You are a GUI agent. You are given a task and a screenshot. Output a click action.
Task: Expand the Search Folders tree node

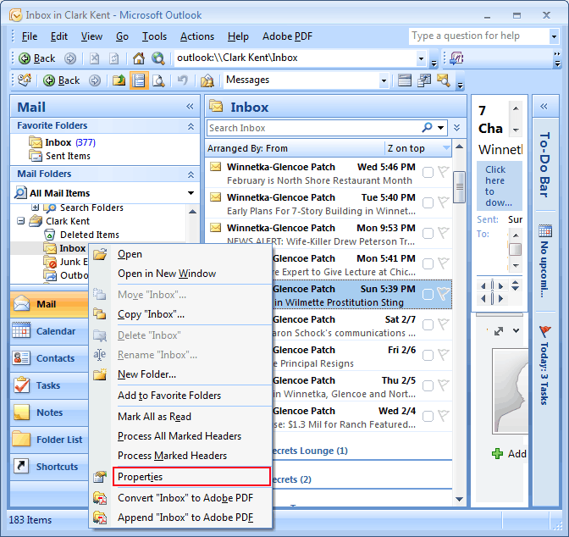coord(36,208)
